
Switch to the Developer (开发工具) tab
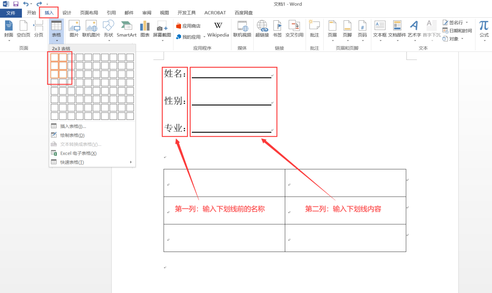tap(187, 13)
